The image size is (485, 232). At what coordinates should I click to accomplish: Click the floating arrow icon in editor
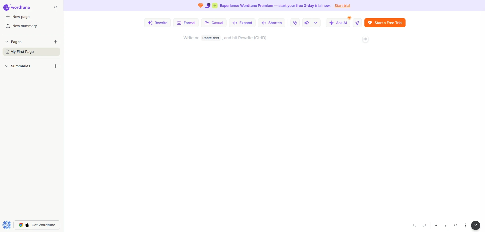365,39
